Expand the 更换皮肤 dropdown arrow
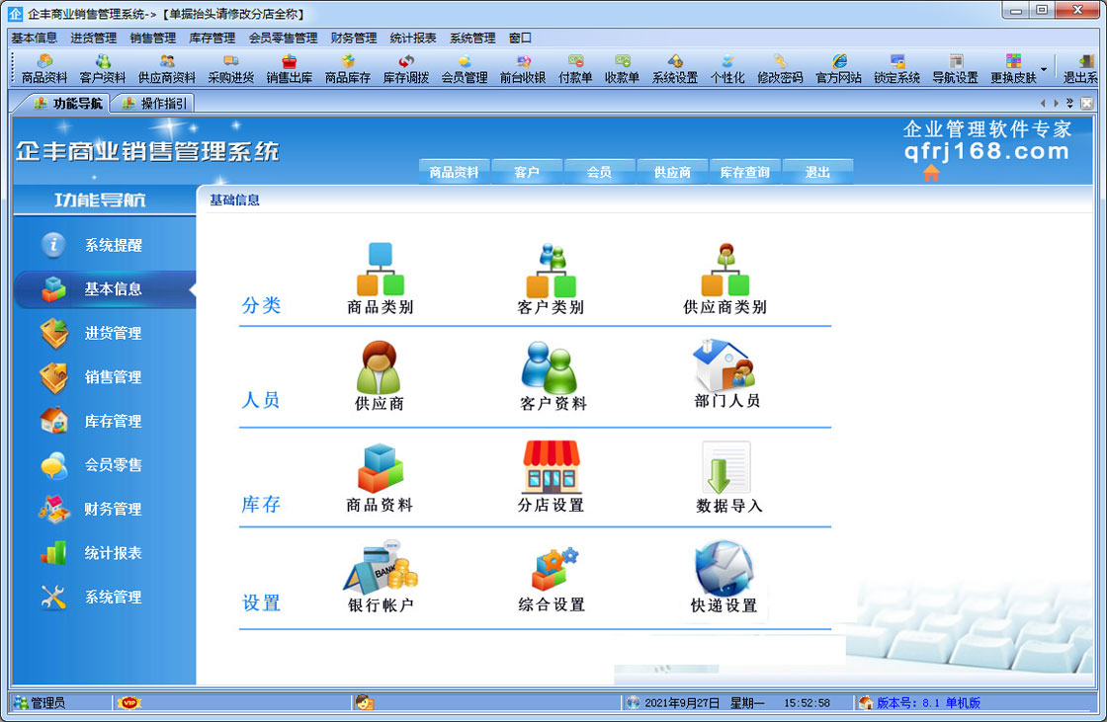 (x=1044, y=69)
